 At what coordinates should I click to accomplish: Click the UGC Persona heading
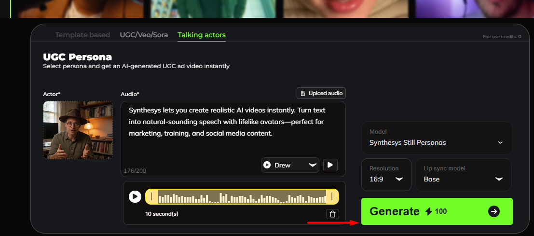pos(77,57)
